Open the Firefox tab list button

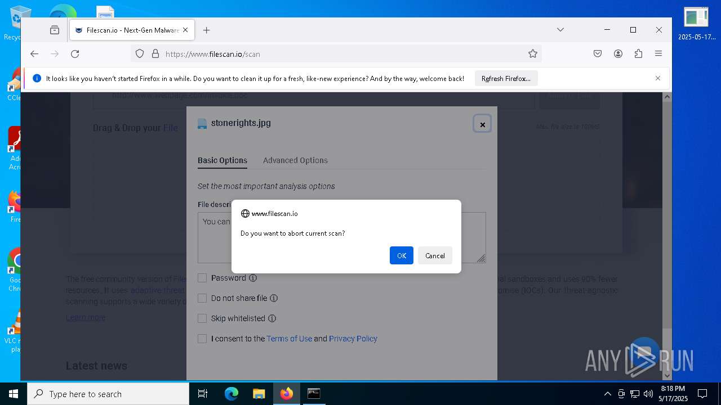click(55, 30)
